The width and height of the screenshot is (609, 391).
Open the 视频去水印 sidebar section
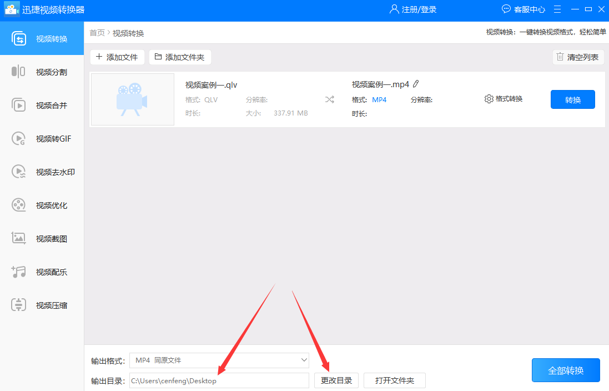42,172
